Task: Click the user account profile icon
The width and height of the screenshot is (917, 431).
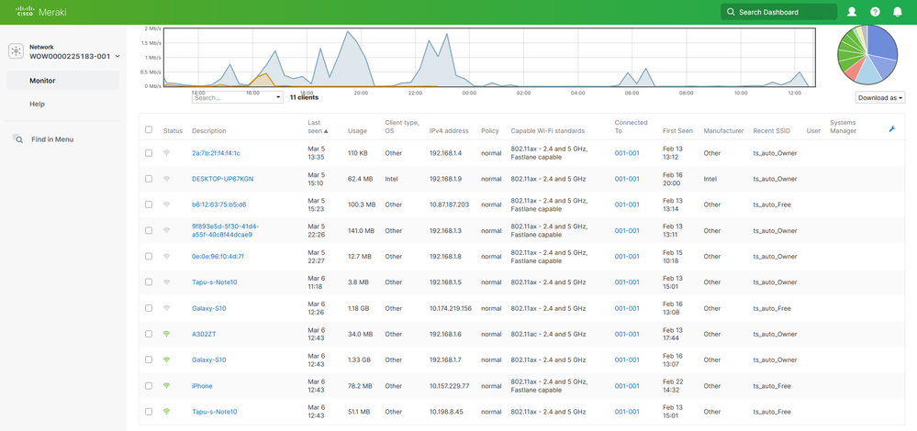Action: 852,12
